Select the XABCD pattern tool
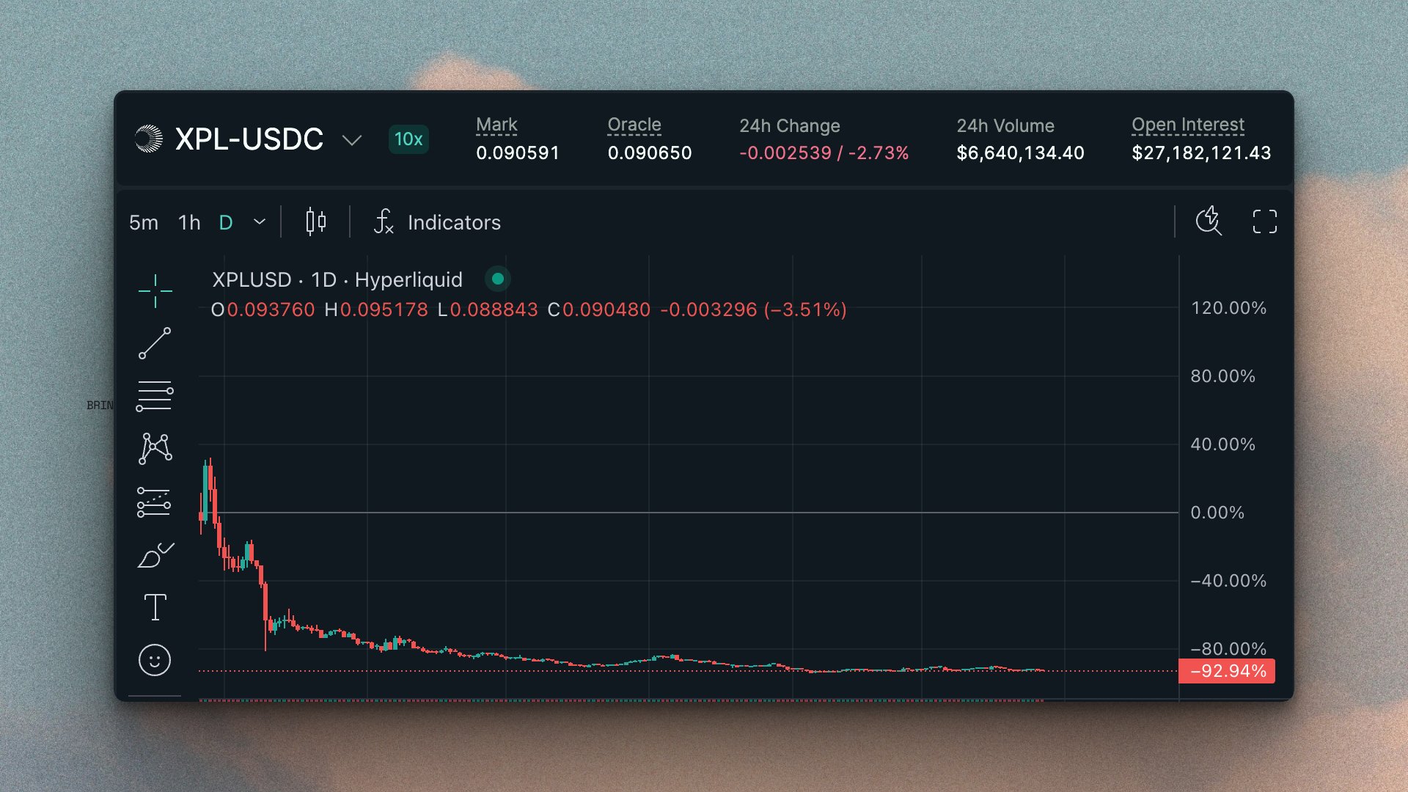 [155, 448]
